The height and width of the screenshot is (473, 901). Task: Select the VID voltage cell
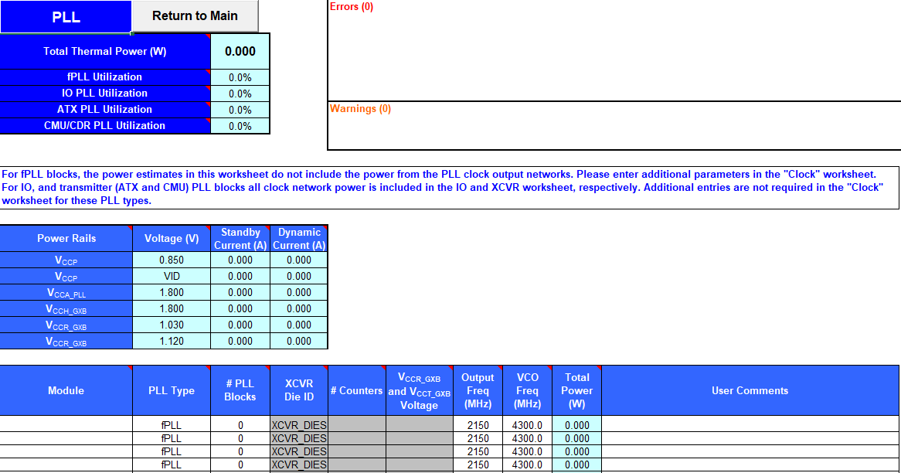(172, 276)
